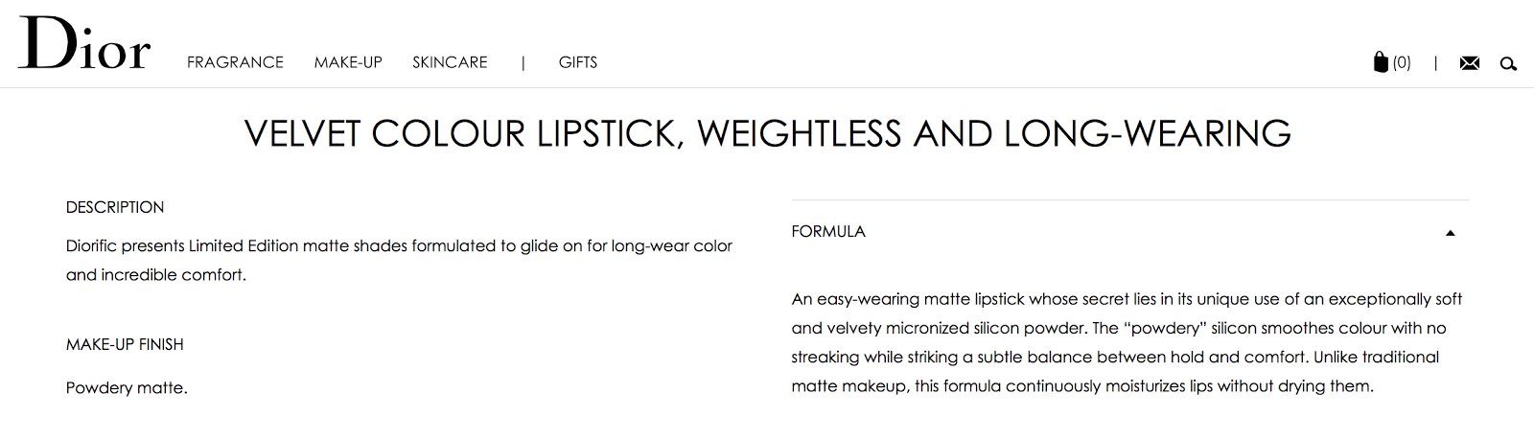This screenshot has height=440, width=1534.
Task: Click the bag item count (0)
Action: click(1402, 62)
